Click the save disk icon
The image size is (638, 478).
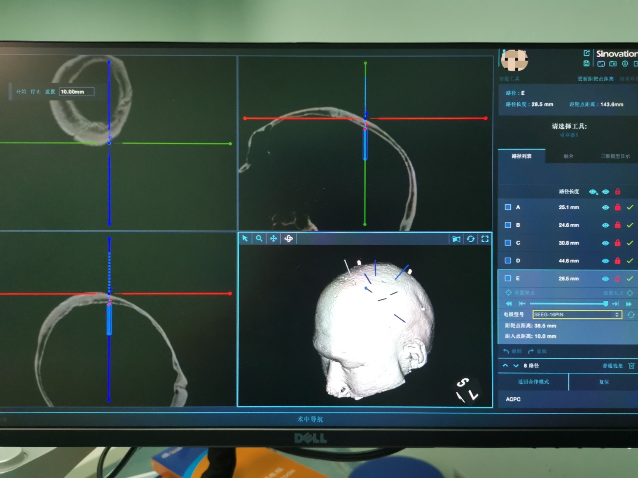point(587,63)
